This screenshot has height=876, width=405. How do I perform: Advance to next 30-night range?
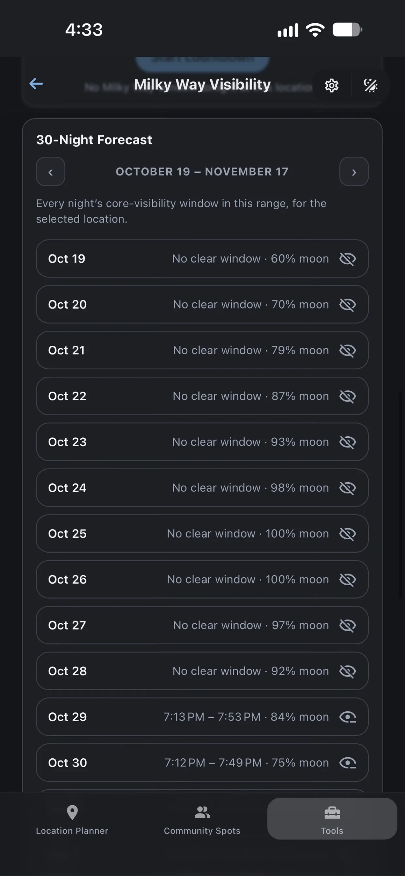354,172
